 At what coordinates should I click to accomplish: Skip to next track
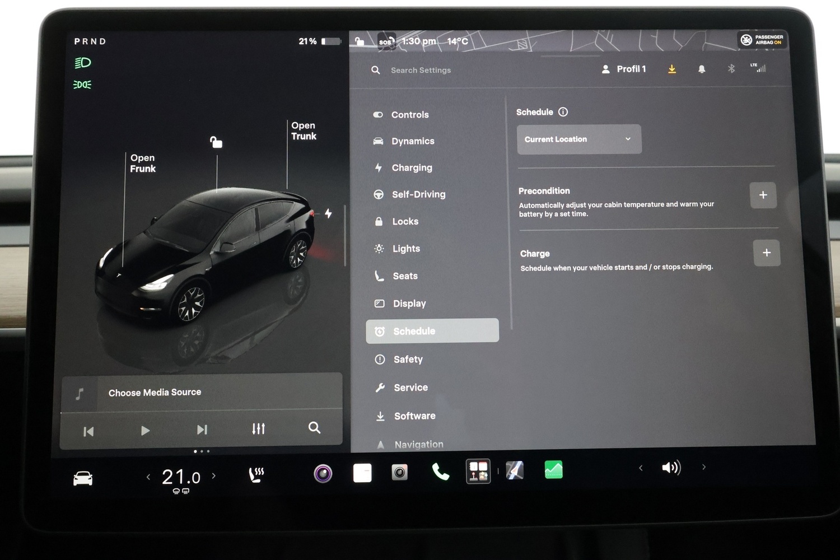[x=202, y=430]
